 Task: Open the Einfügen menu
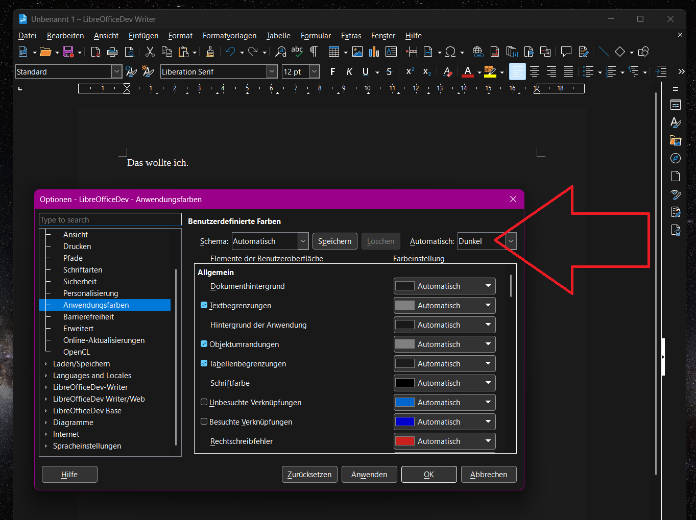click(x=143, y=36)
